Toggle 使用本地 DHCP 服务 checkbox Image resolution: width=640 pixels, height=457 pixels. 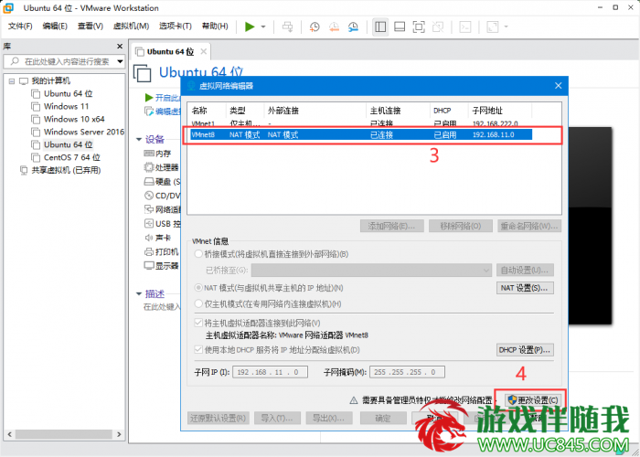tap(198, 350)
